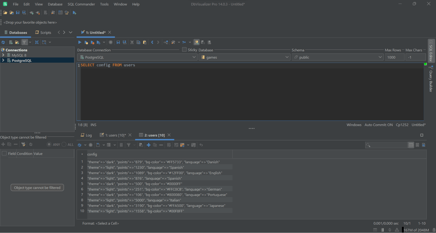Screen dimensions: 436x233
Task: Click the save file icon in main toolbar
Action: 18,13
